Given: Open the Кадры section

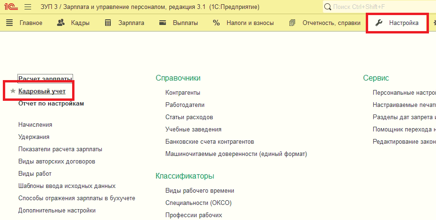Looking at the screenshot, I should coord(80,23).
